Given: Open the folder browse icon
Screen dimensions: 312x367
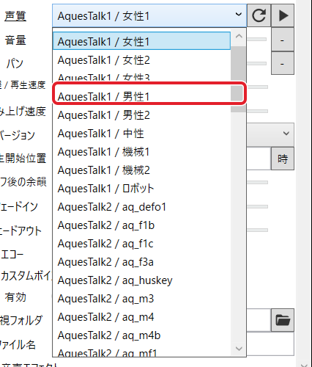Looking at the screenshot, I should point(283,320).
